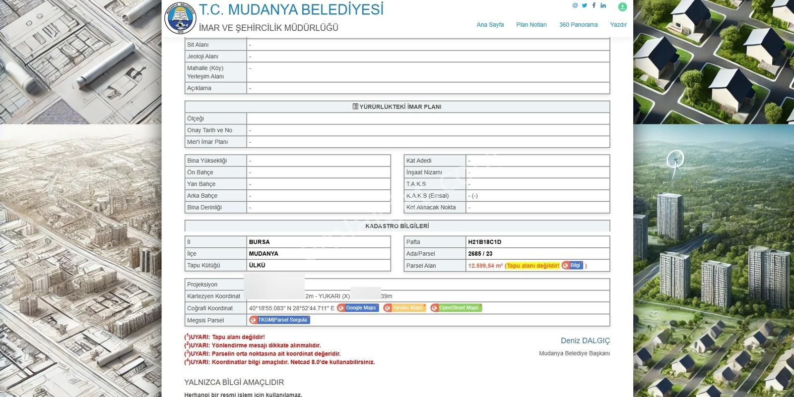Open the Facebook share icon
This screenshot has height=397, width=794.
pos(594,5)
